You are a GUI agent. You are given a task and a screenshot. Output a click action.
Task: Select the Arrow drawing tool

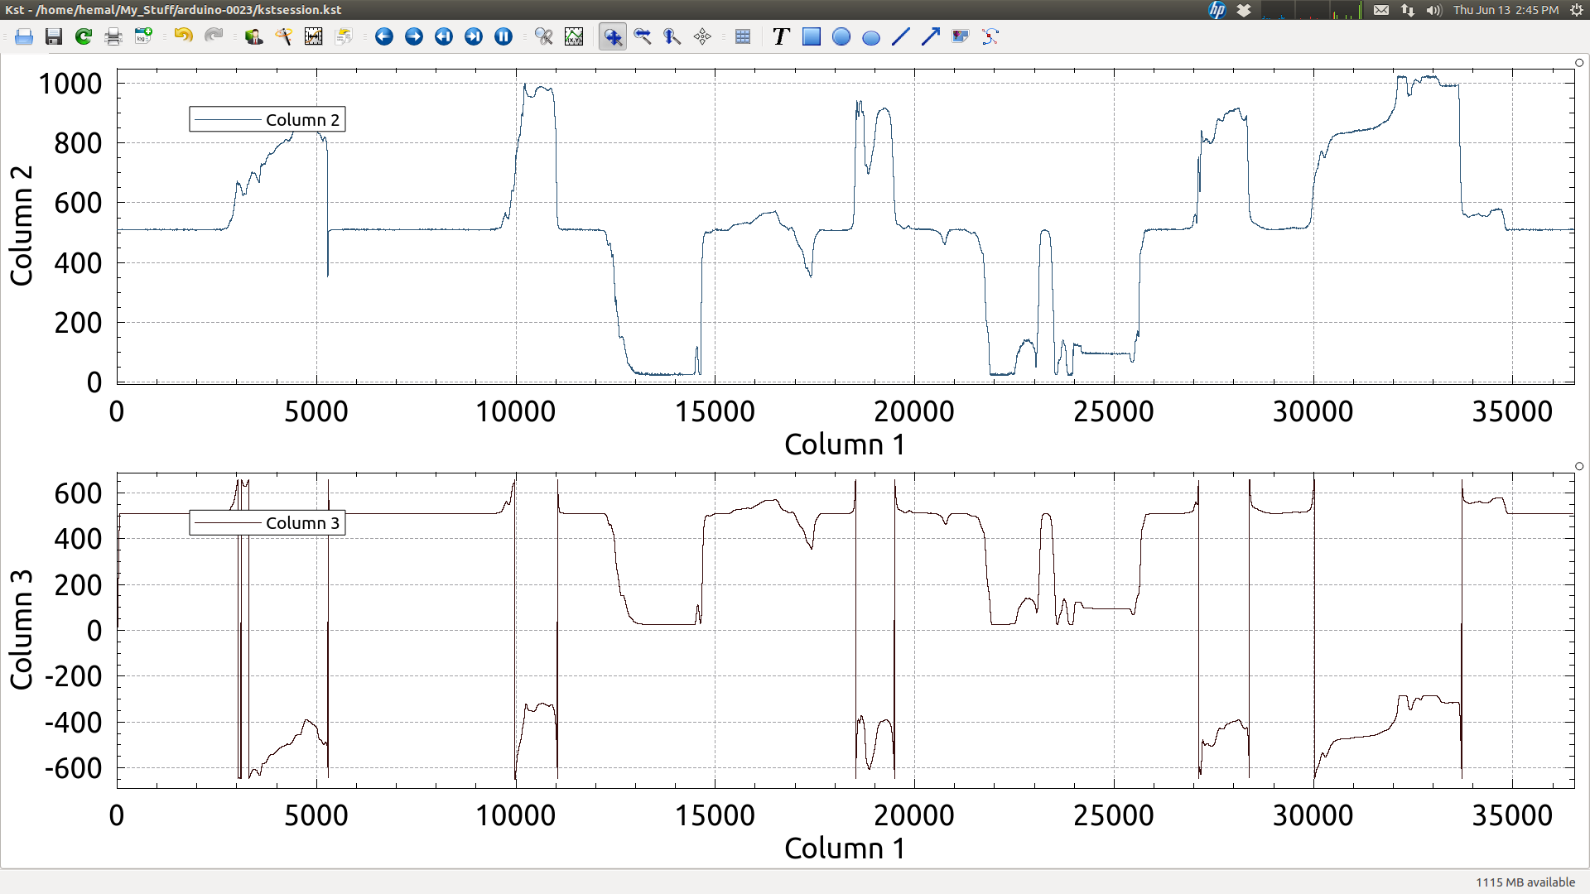(x=931, y=36)
